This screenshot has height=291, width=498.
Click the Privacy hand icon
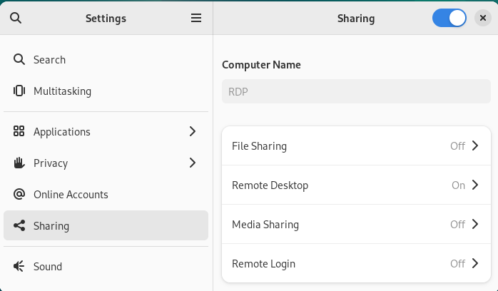(x=19, y=163)
